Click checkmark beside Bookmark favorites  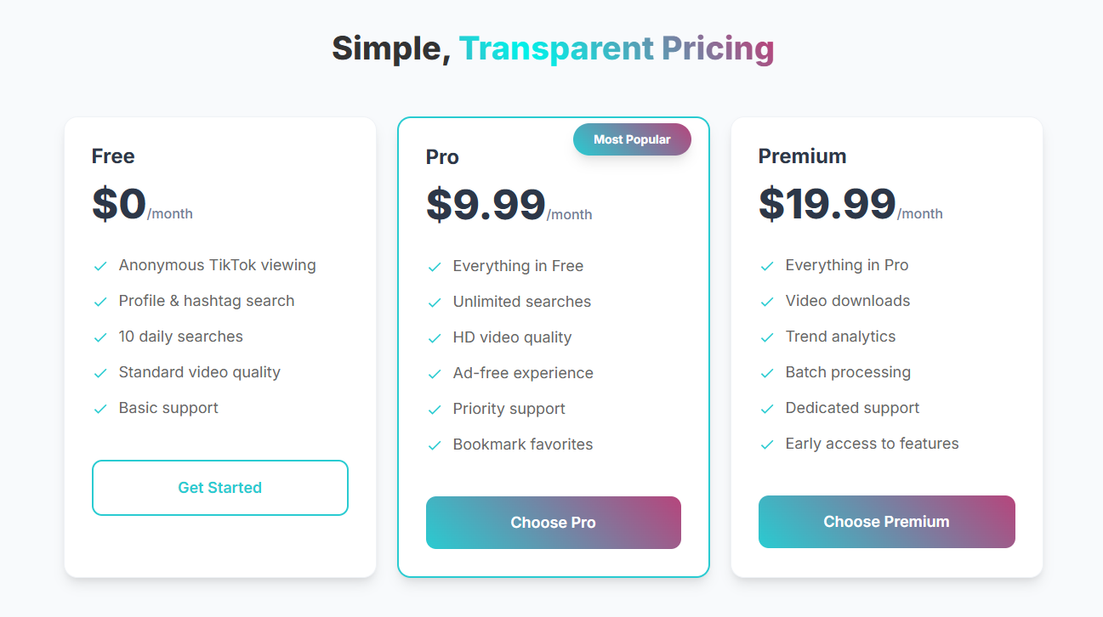click(435, 445)
